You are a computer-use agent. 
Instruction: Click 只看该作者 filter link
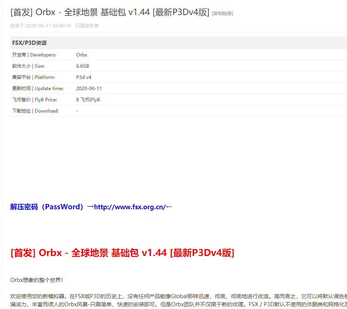(87, 26)
